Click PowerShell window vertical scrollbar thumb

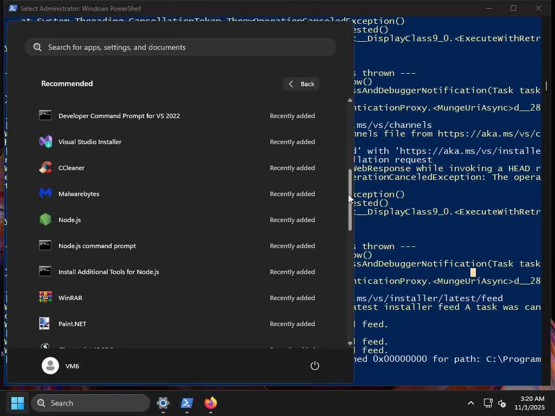(546, 85)
